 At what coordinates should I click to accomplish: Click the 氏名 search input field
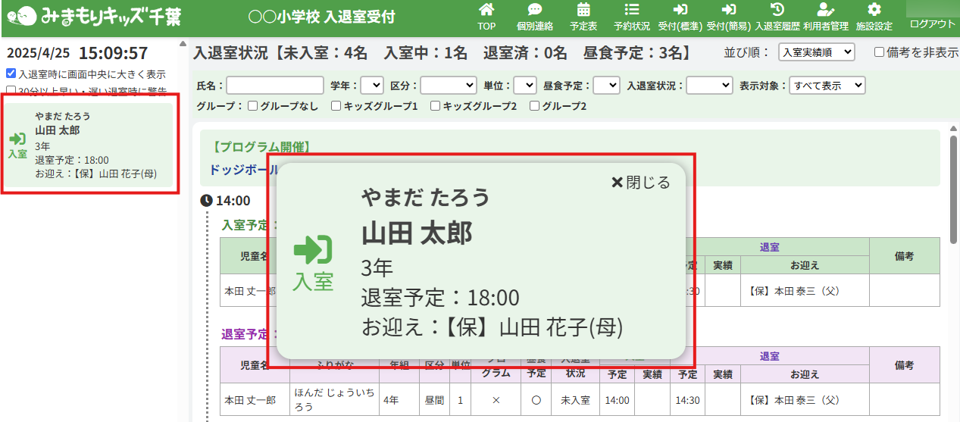point(275,86)
